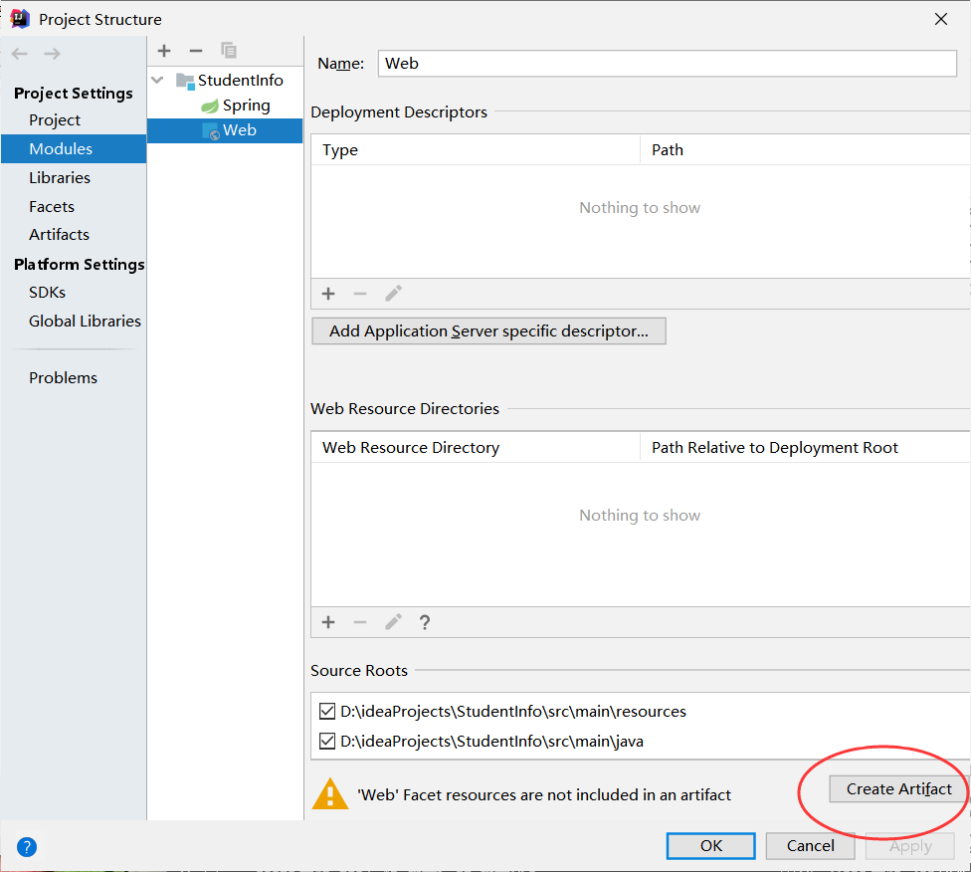971x872 pixels.
Task: Remove web resource directory with minus icon
Action: coord(360,622)
